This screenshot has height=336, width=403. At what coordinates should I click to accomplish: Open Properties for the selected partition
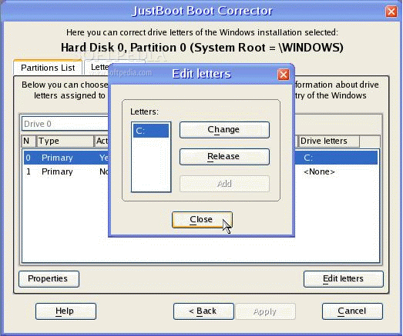click(x=49, y=279)
